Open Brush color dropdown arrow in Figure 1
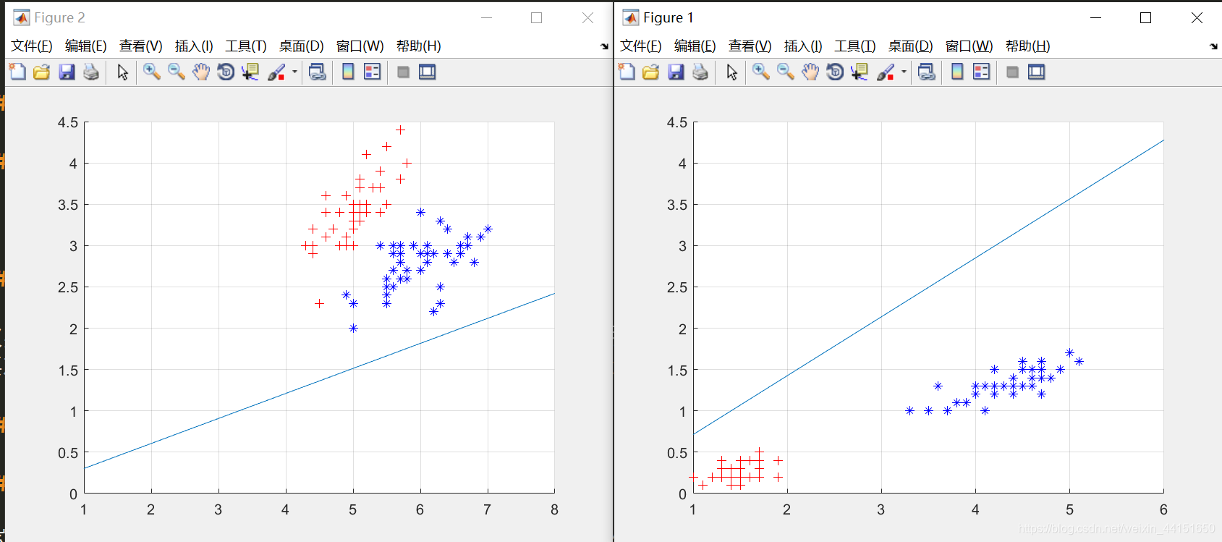1222x542 pixels. (904, 72)
